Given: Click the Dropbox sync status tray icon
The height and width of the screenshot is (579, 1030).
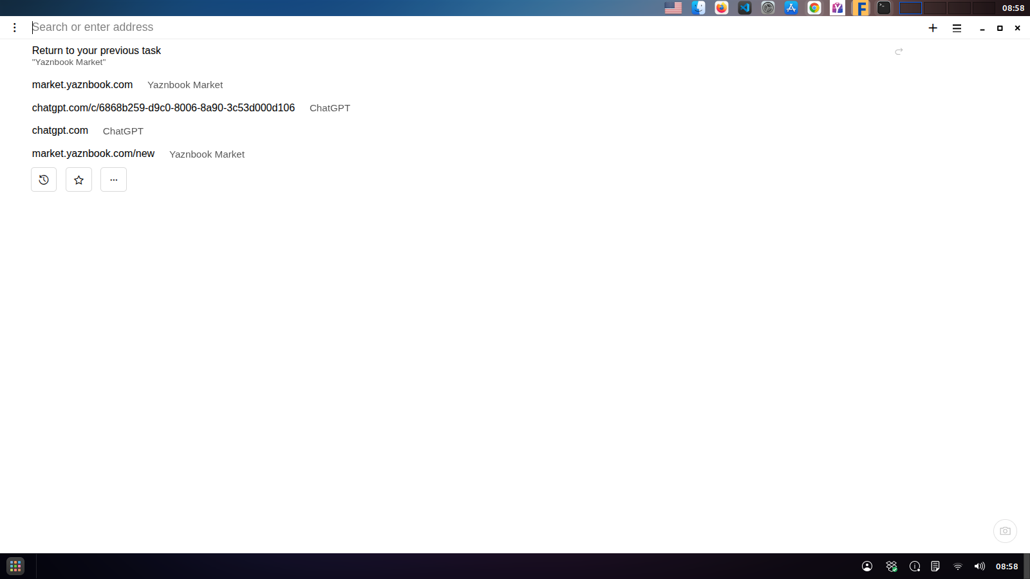Looking at the screenshot, I should coord(891,566).
